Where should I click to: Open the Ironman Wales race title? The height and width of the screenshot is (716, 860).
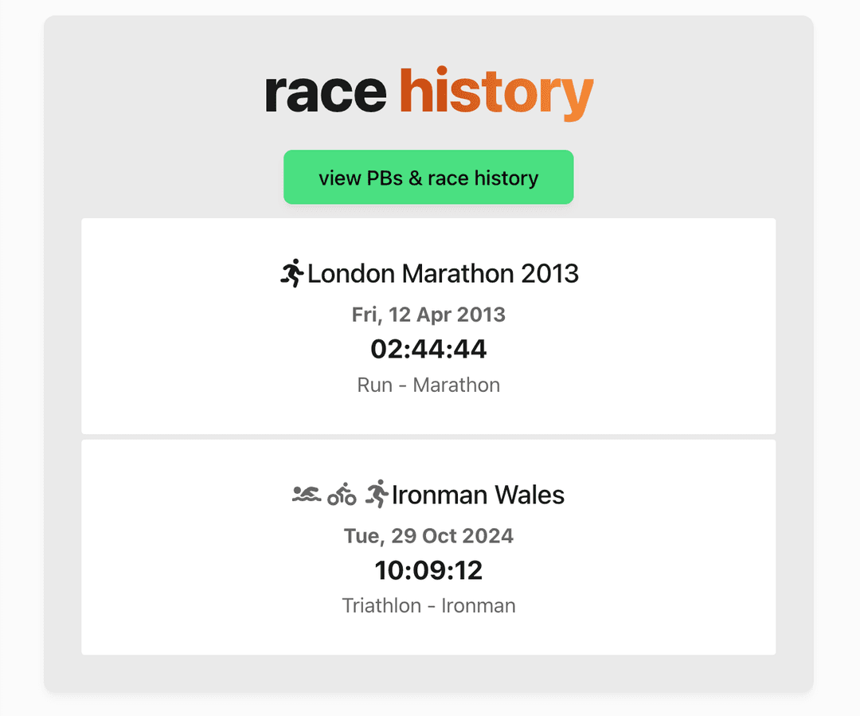[x=478, y=495]
